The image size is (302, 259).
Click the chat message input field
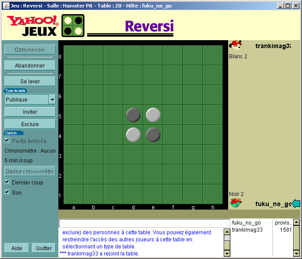(145, 223)
